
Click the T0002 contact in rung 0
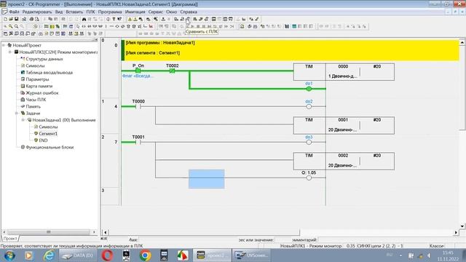(172, 71)
